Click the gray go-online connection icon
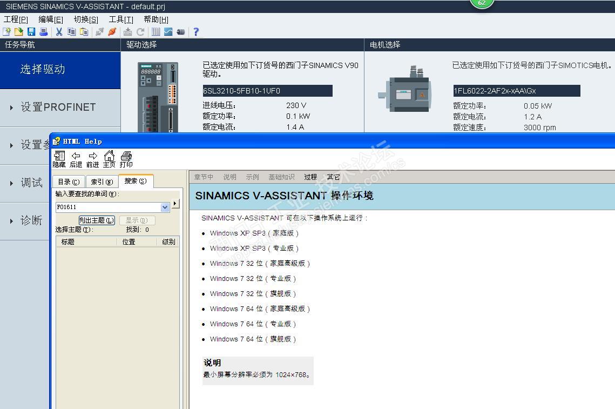Viewport: 615px width, 409px height. tap(100, 32)
